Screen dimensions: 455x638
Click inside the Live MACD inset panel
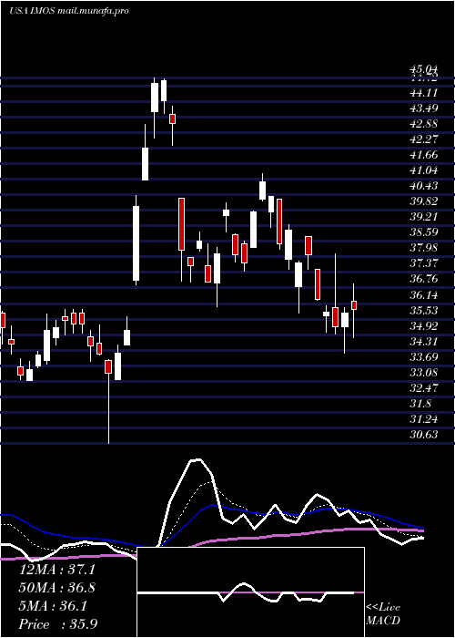point(250,592)
